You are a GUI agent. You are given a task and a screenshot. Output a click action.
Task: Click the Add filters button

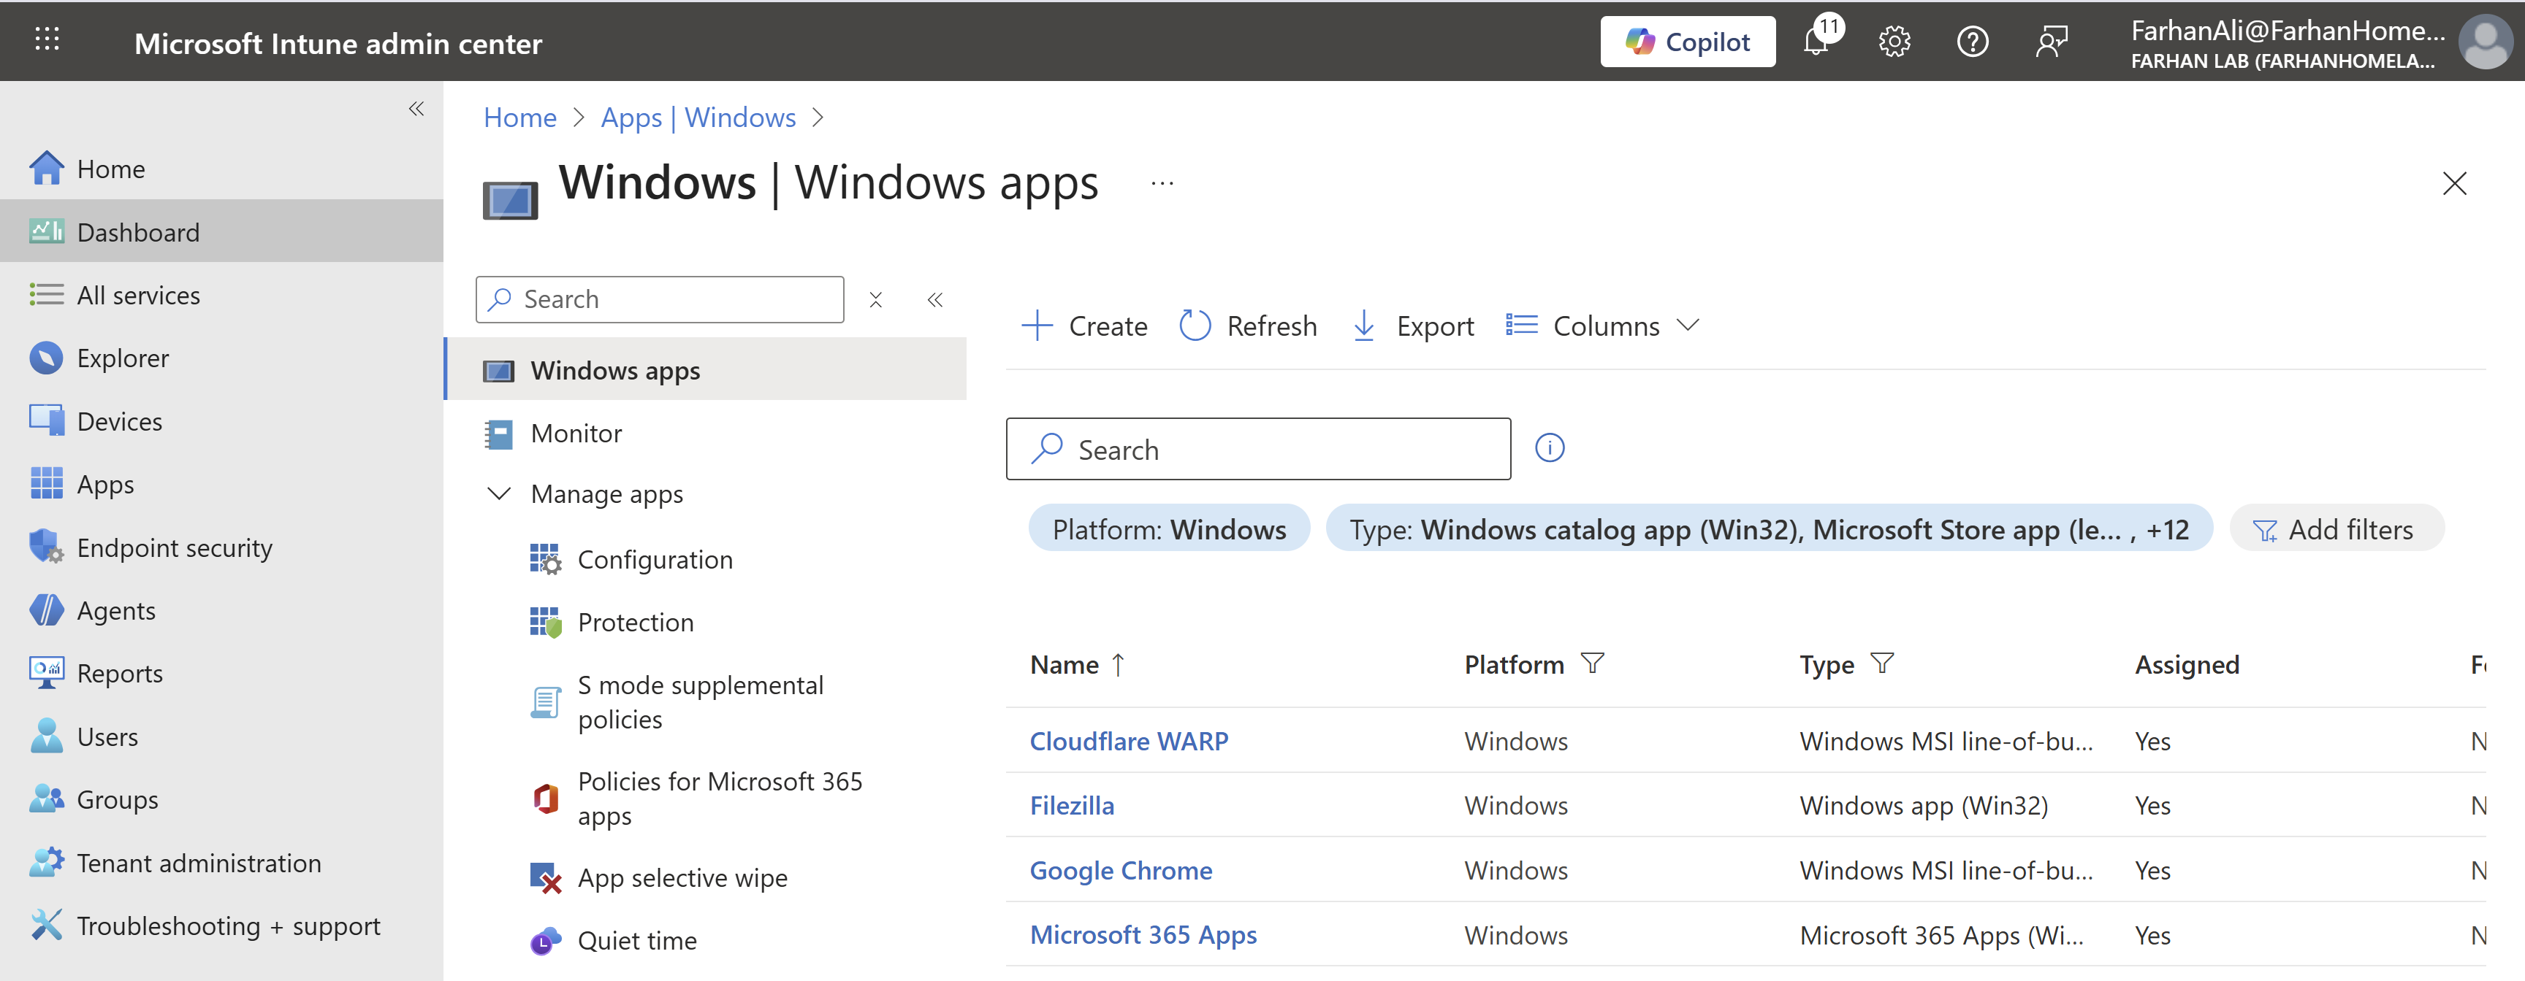coord(2335,530)
